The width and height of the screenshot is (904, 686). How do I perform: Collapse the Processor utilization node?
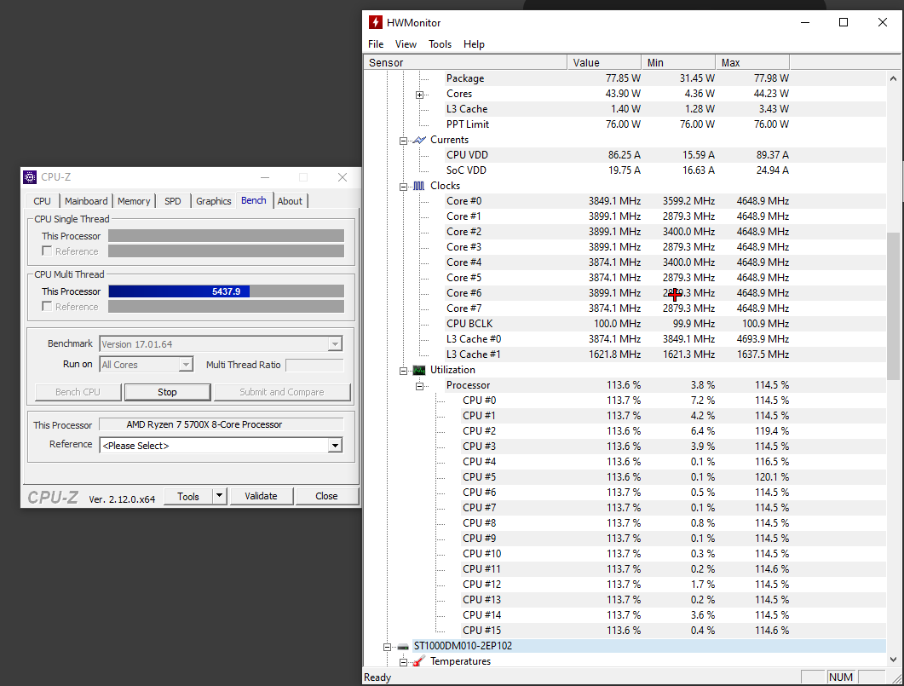coord(420,386)
